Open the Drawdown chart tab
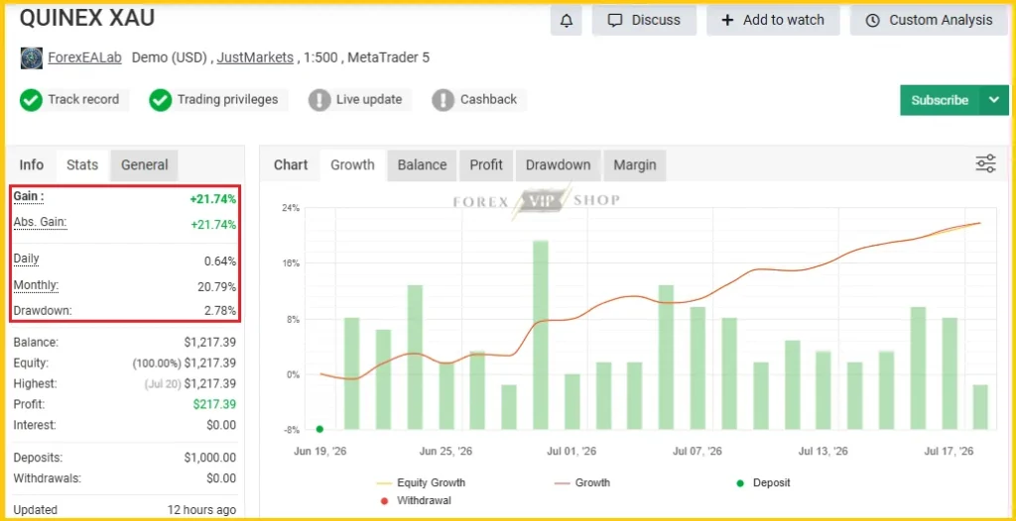Viewport: 1016px width, 521px height. [x=558, y=165]
